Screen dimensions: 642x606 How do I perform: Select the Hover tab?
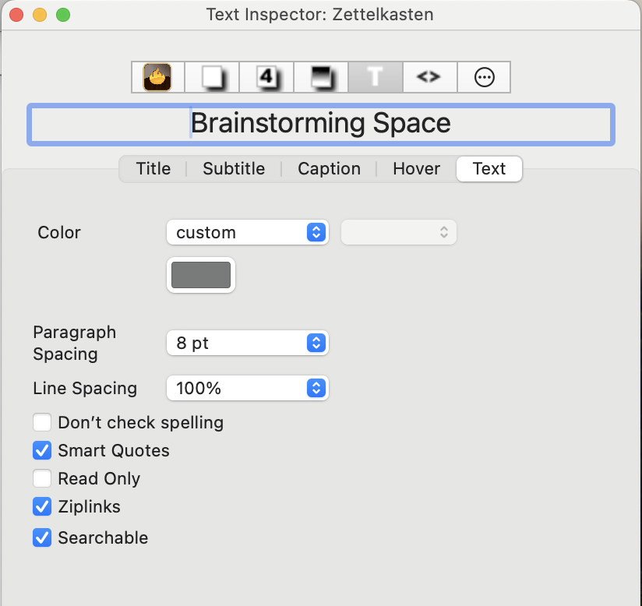click(416, 169)
